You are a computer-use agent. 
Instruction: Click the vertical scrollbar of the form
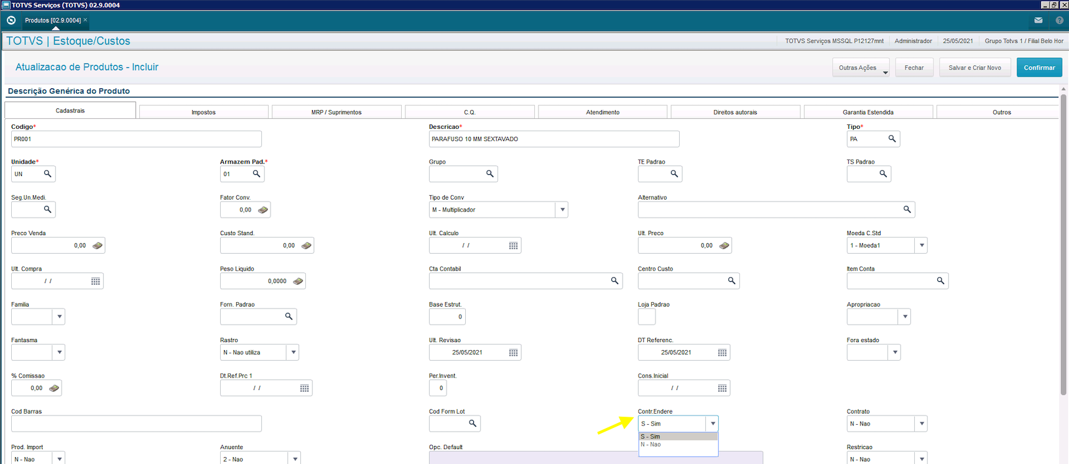click(x=1063, y=244)
